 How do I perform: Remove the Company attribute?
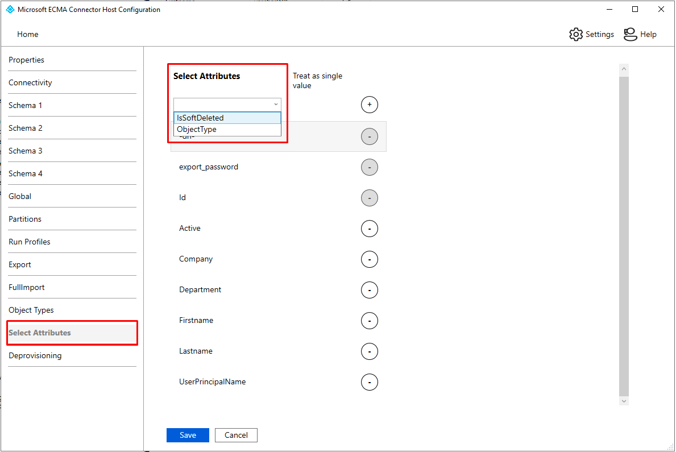pyautogui.click(x=370, y=259)
